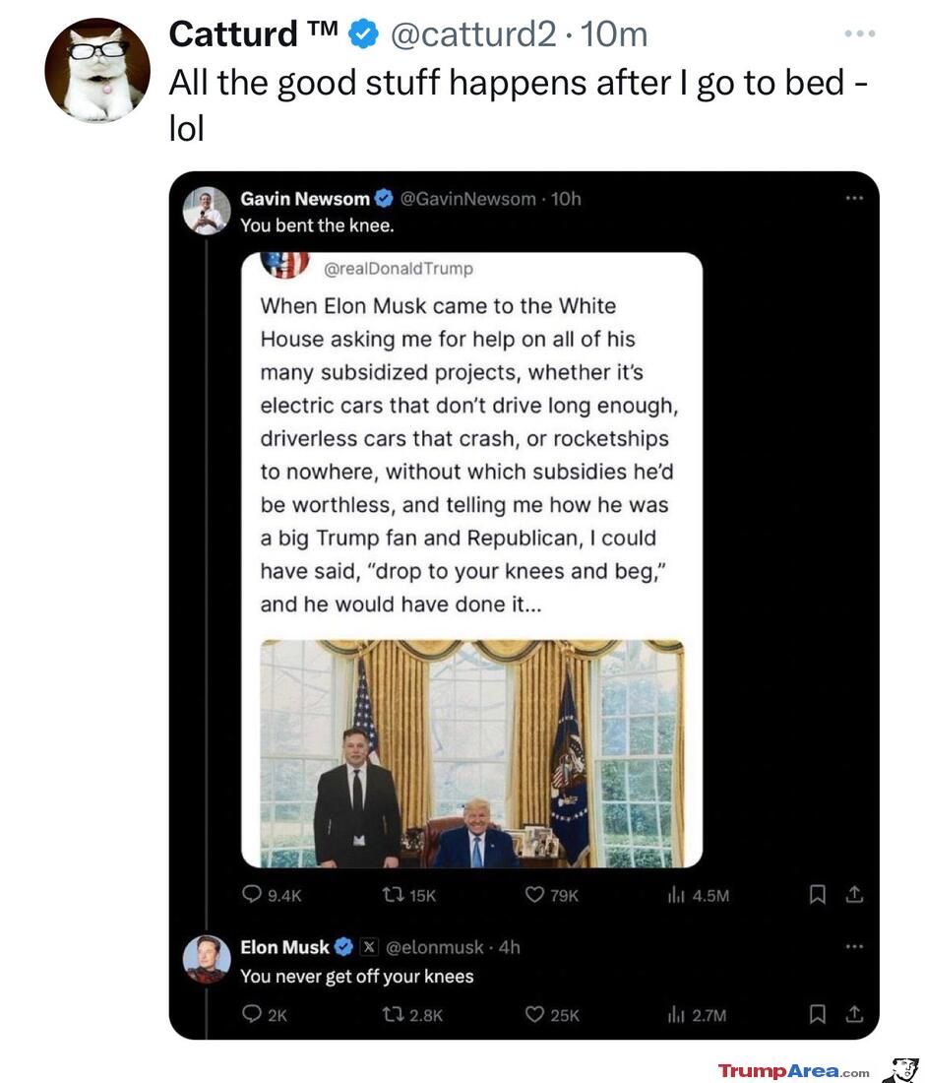The height and width of the screenshot is (1083, 925).
Task: Share Gavin Newsom's tweet
Action: point(854,894)
